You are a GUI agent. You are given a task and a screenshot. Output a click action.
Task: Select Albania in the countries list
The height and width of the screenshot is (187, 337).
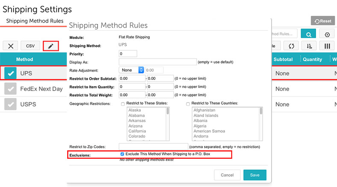[x=200, y=120]
